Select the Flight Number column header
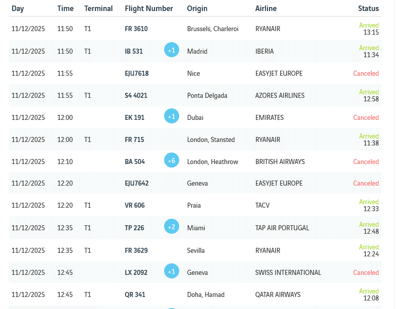Image resolution: width=396 pixels, height=309 pixels. [x=149, y=9]
